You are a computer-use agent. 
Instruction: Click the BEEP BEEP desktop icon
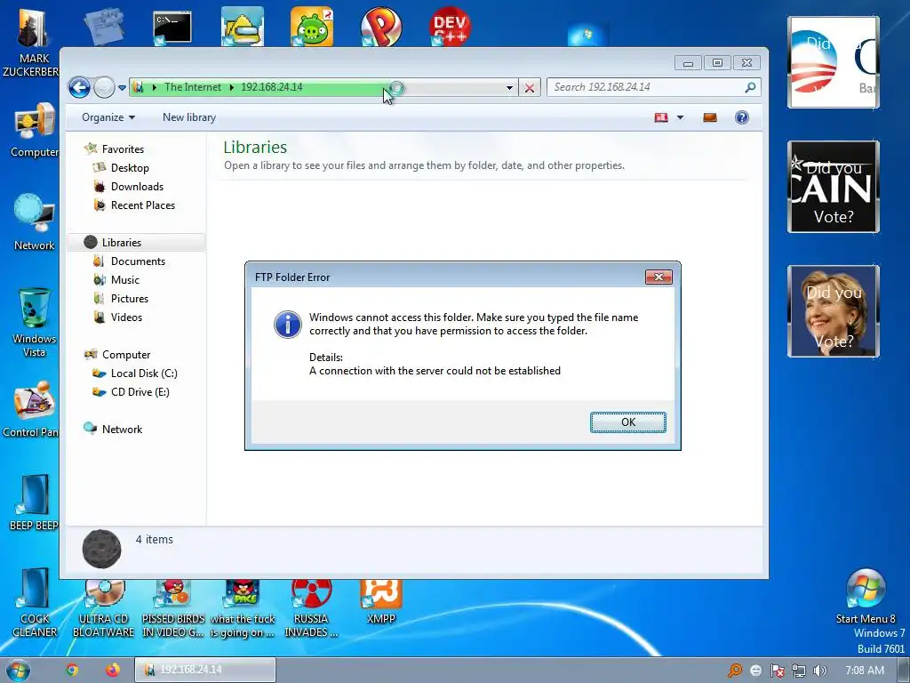click(x=33, y=503)
